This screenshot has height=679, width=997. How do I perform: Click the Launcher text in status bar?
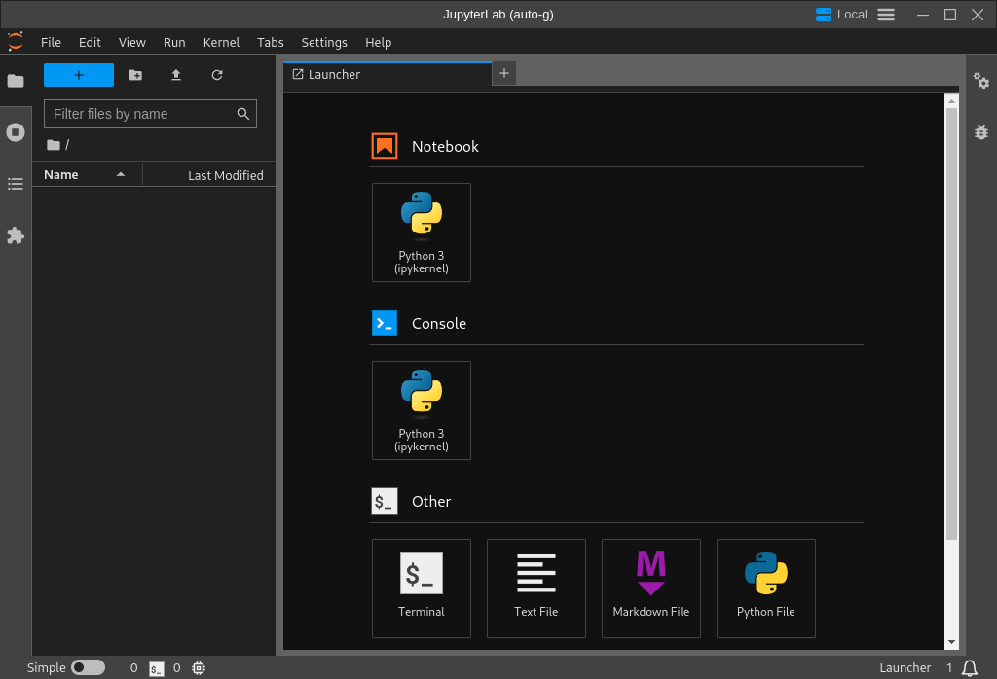pyautogui.click(x=905, y=667)
